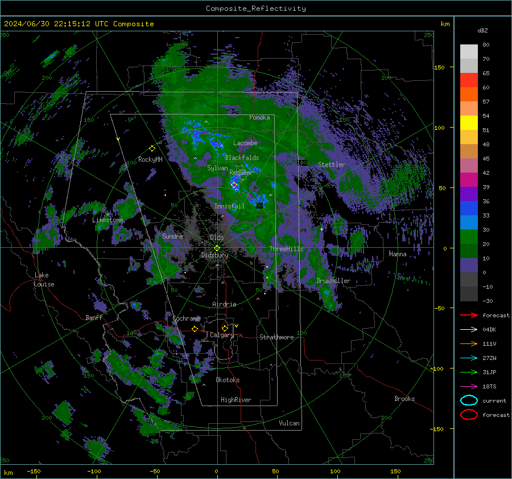
Task: Click the Strathmore city label
Action: click(276, 337)
